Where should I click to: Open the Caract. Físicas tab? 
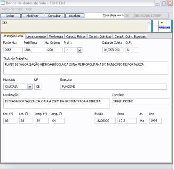coord(76,37)
